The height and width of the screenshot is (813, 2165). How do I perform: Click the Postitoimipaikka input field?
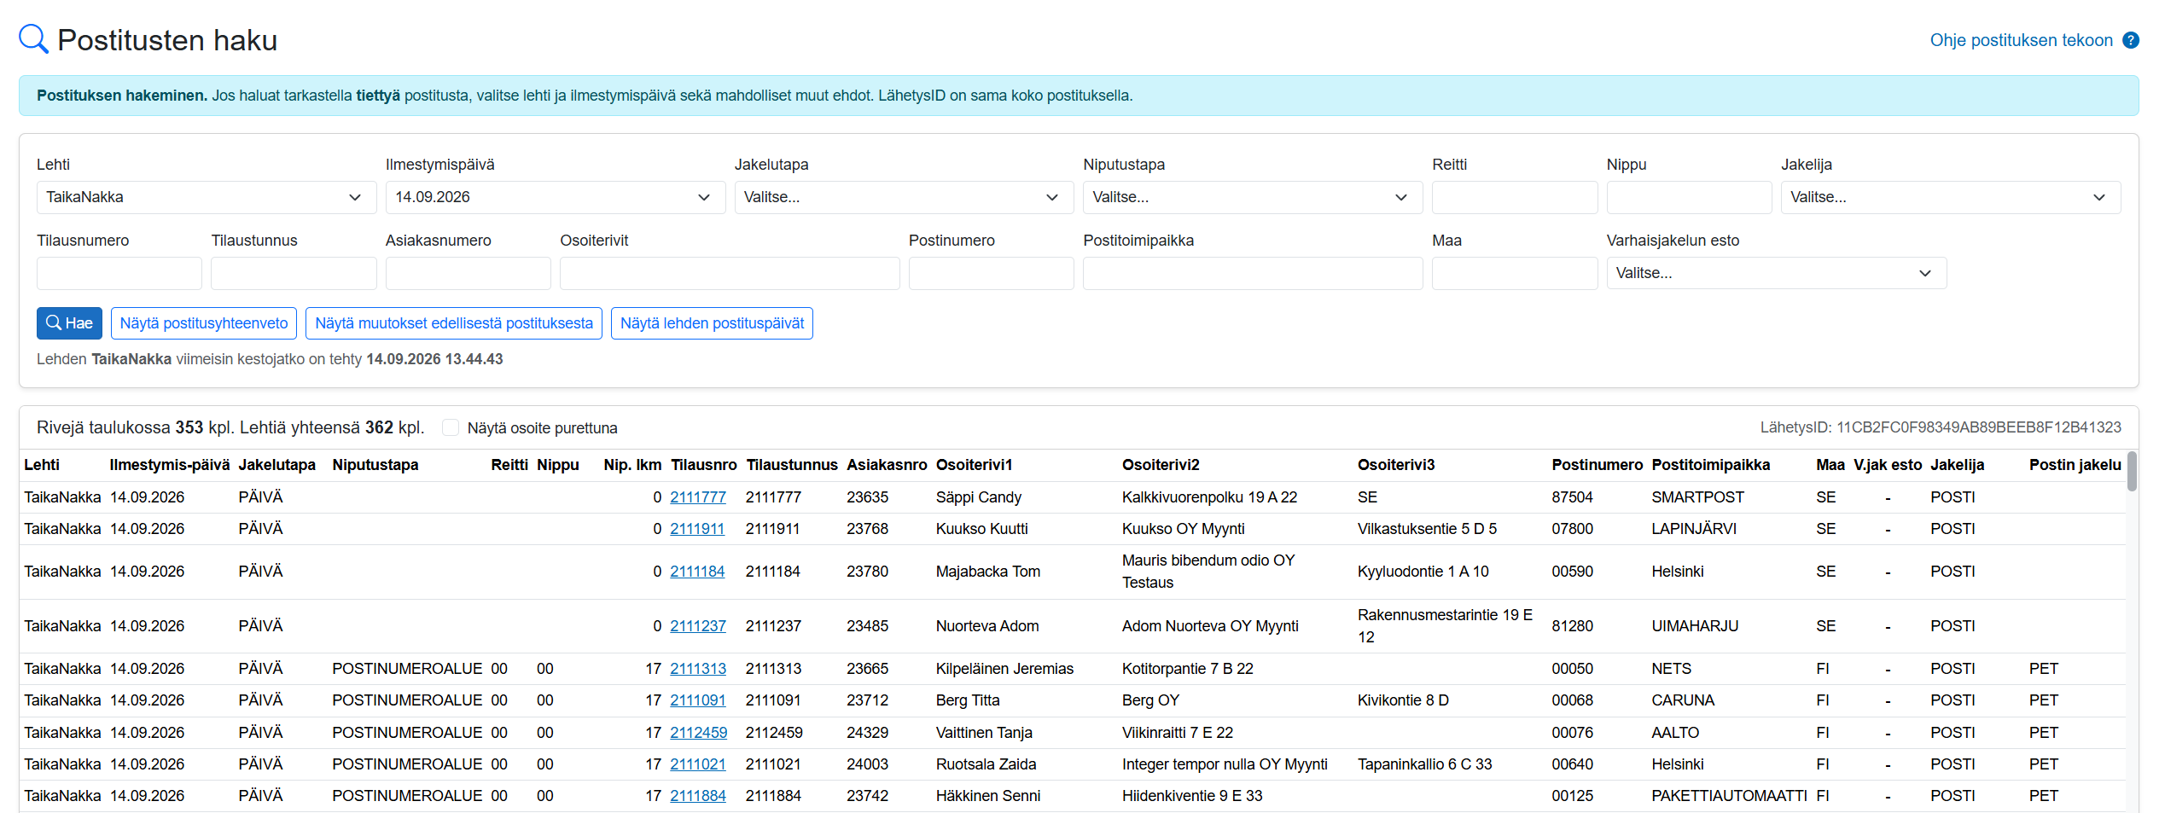coord(1252,273)
